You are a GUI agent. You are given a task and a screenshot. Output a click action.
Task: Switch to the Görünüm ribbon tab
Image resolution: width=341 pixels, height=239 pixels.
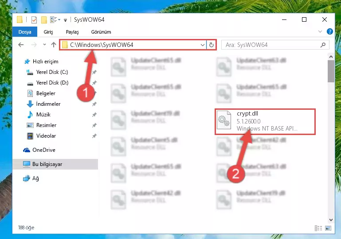pyautogui.click(x=101, y=32)
